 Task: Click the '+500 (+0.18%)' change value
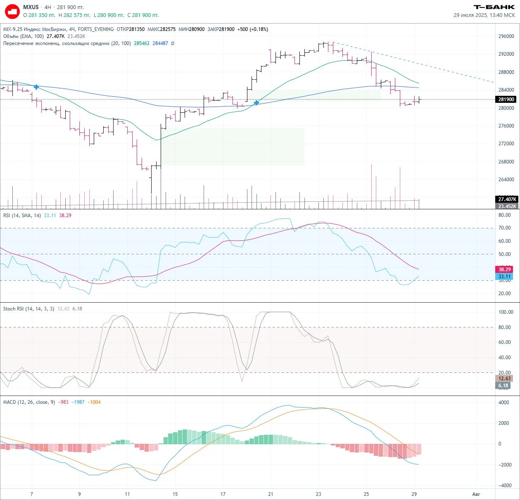253,29
